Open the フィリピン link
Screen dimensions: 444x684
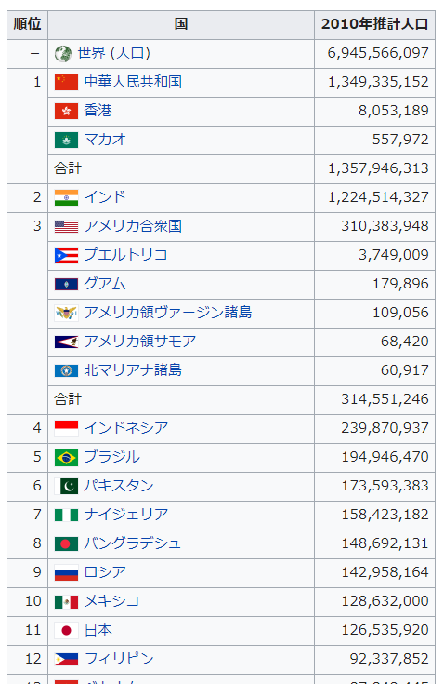pos(119,659)
